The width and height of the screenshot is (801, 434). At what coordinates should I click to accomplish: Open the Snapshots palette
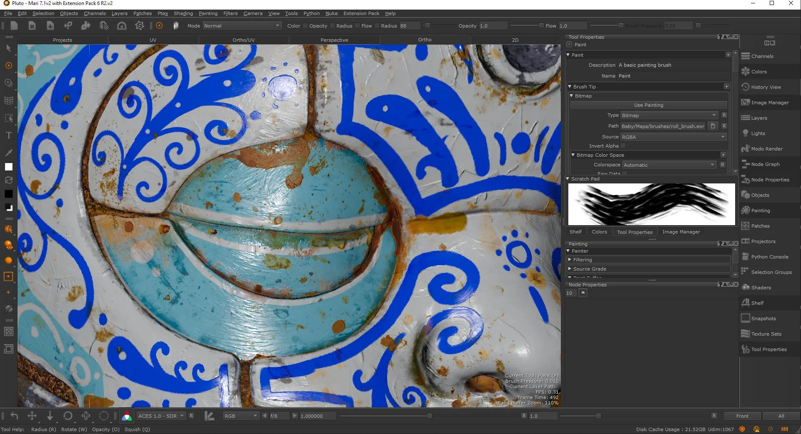tap(763, 319)
